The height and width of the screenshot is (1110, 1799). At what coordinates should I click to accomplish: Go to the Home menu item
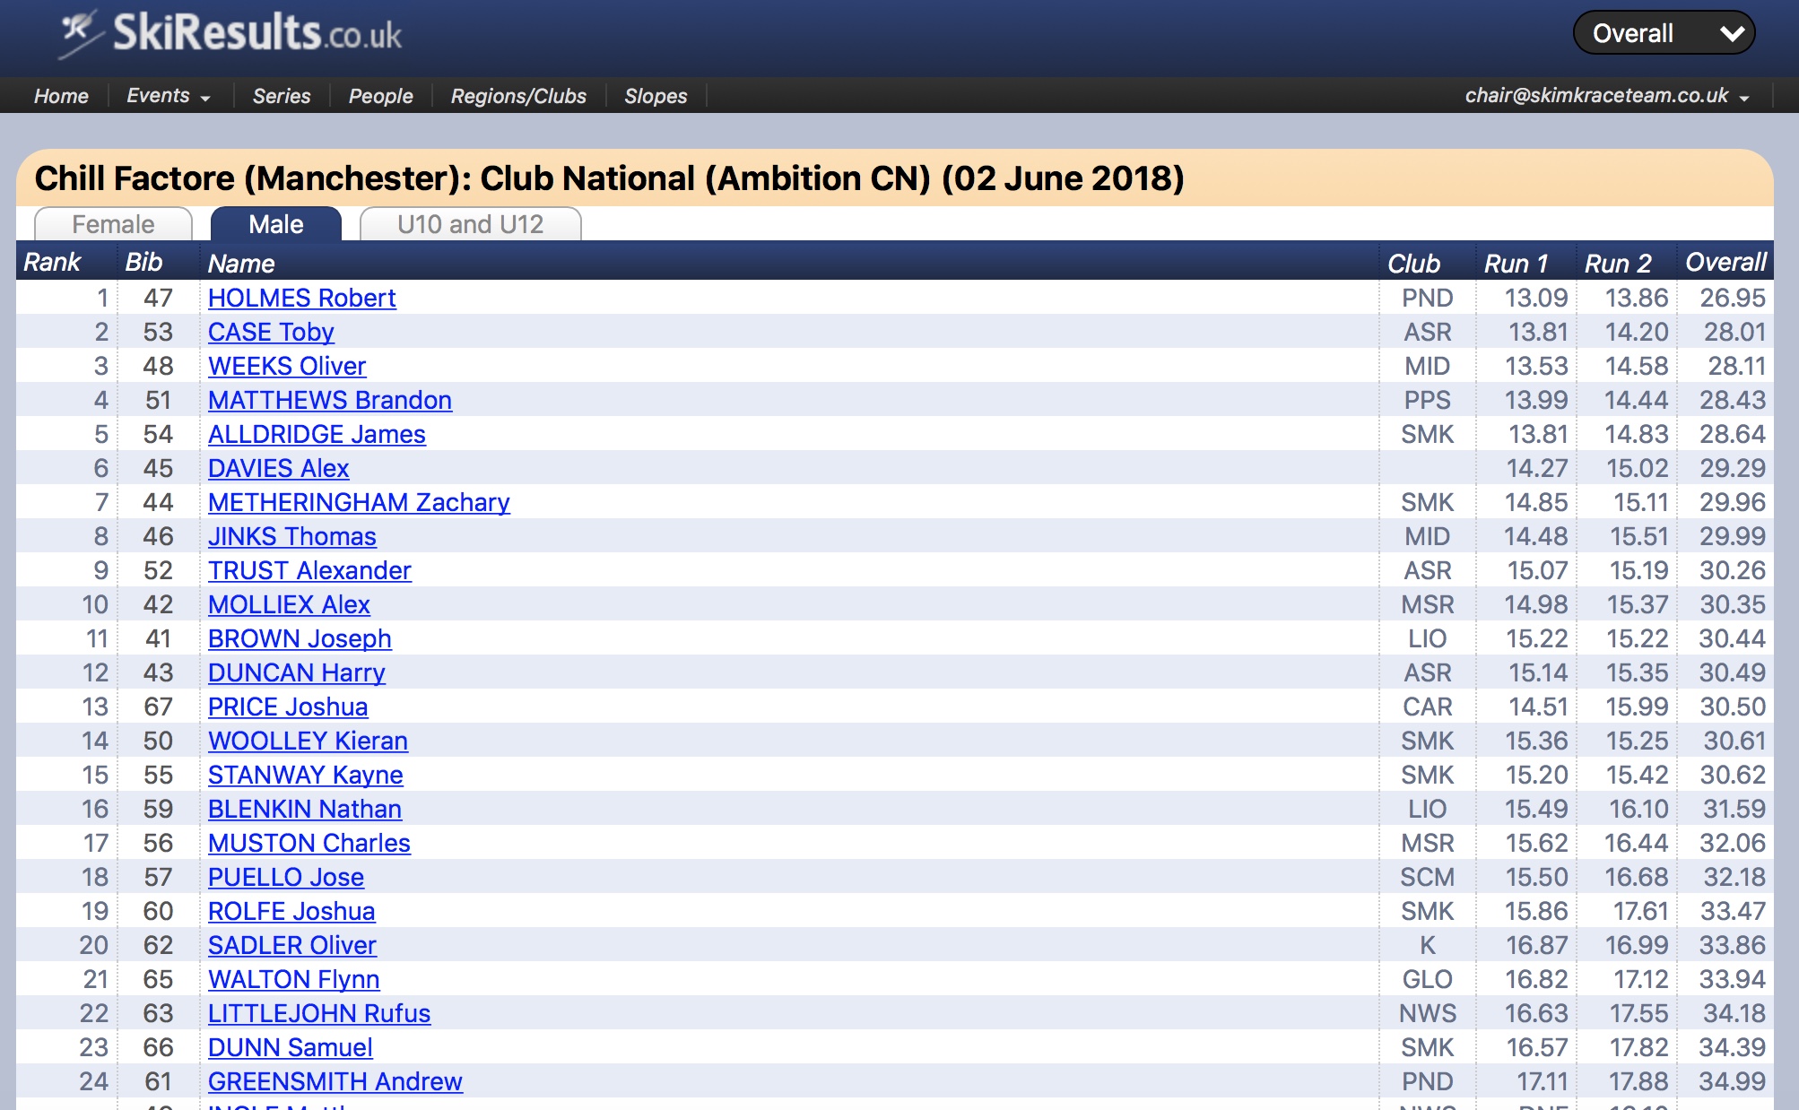coord(61,96)
